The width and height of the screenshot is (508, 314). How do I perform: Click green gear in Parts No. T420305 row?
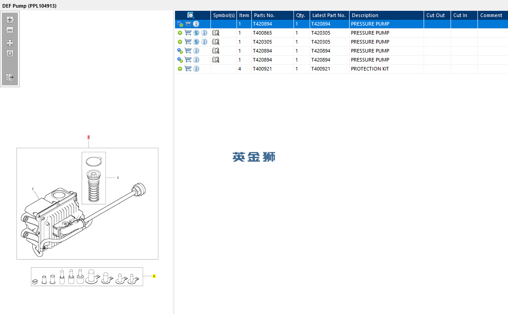180,42
